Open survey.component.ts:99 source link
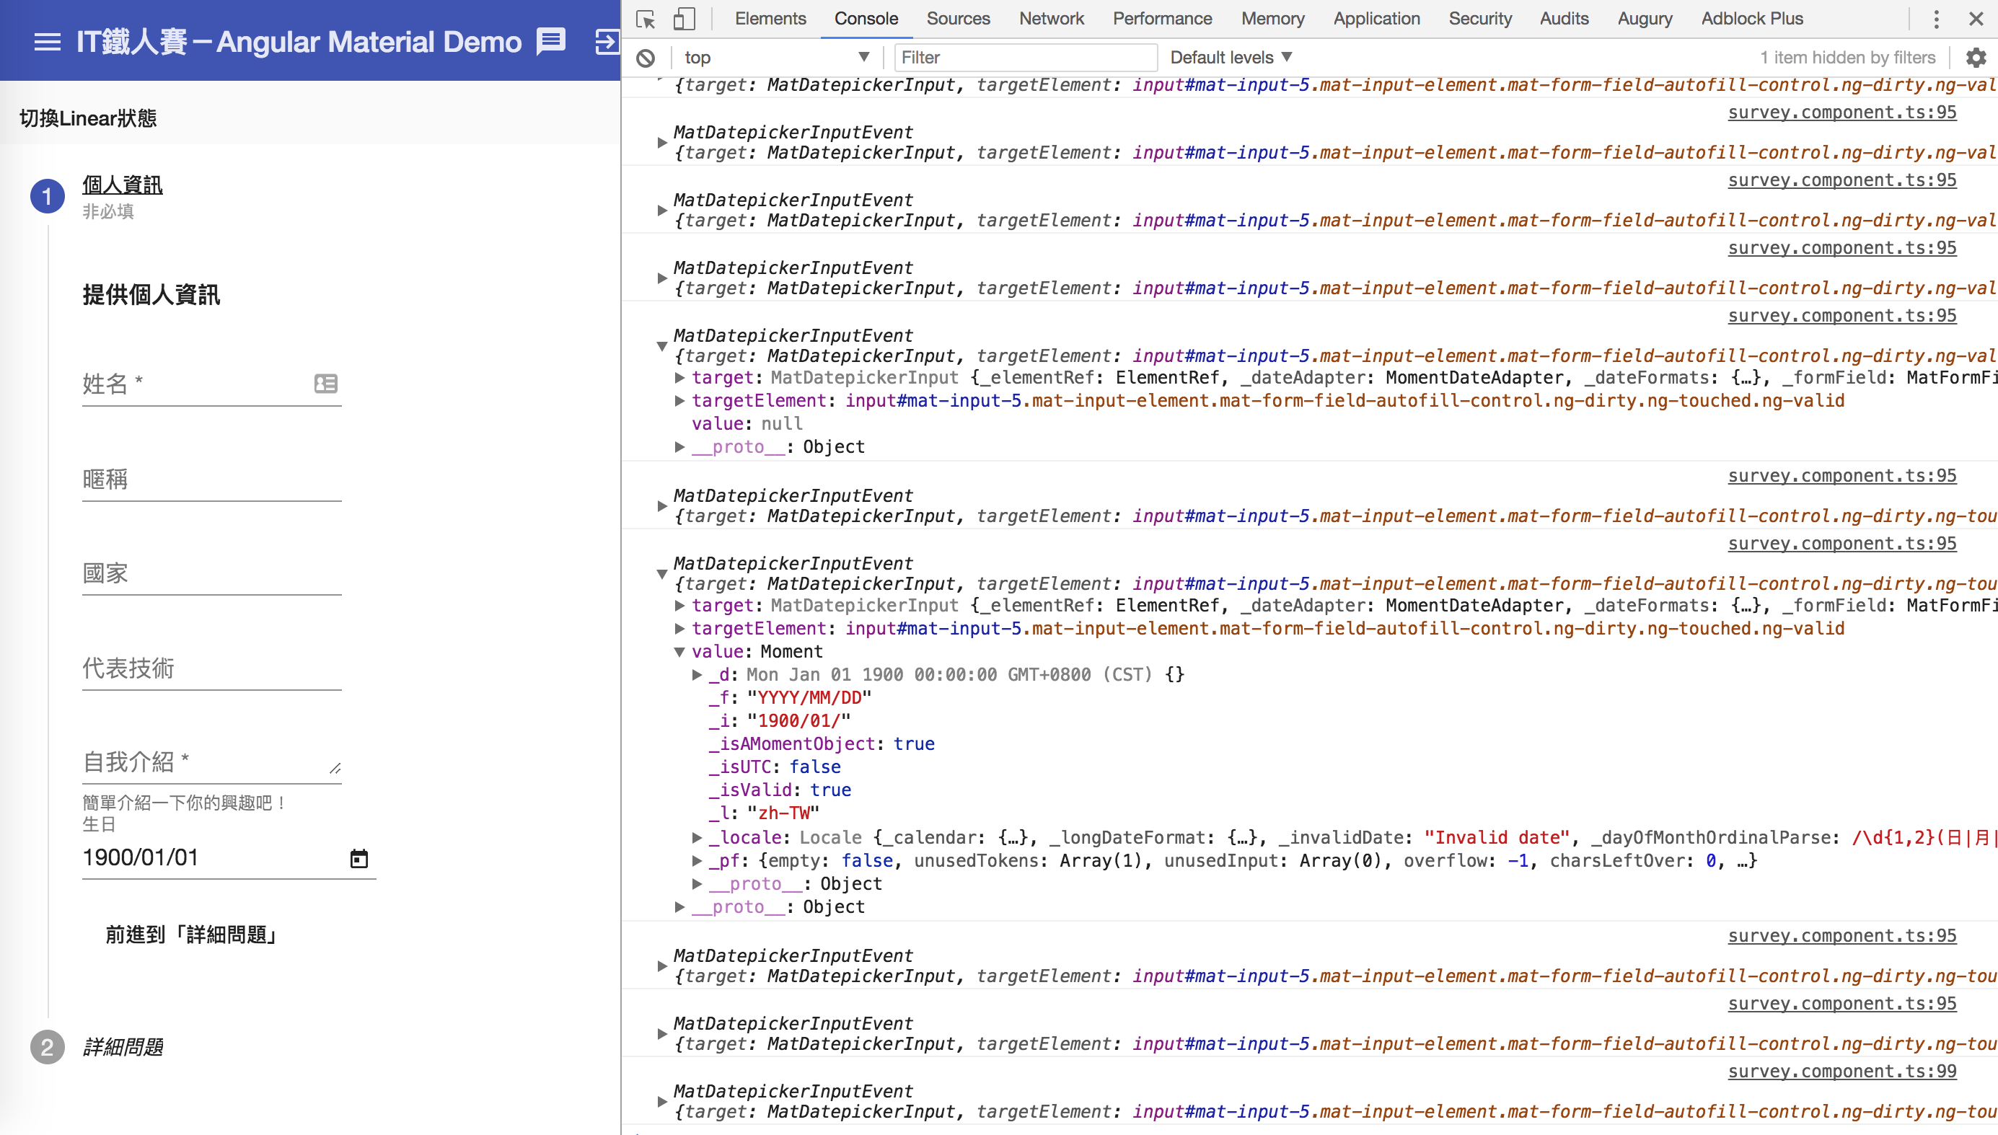This screenshot has height=1135, width=1998. tap(1842, 1071)
